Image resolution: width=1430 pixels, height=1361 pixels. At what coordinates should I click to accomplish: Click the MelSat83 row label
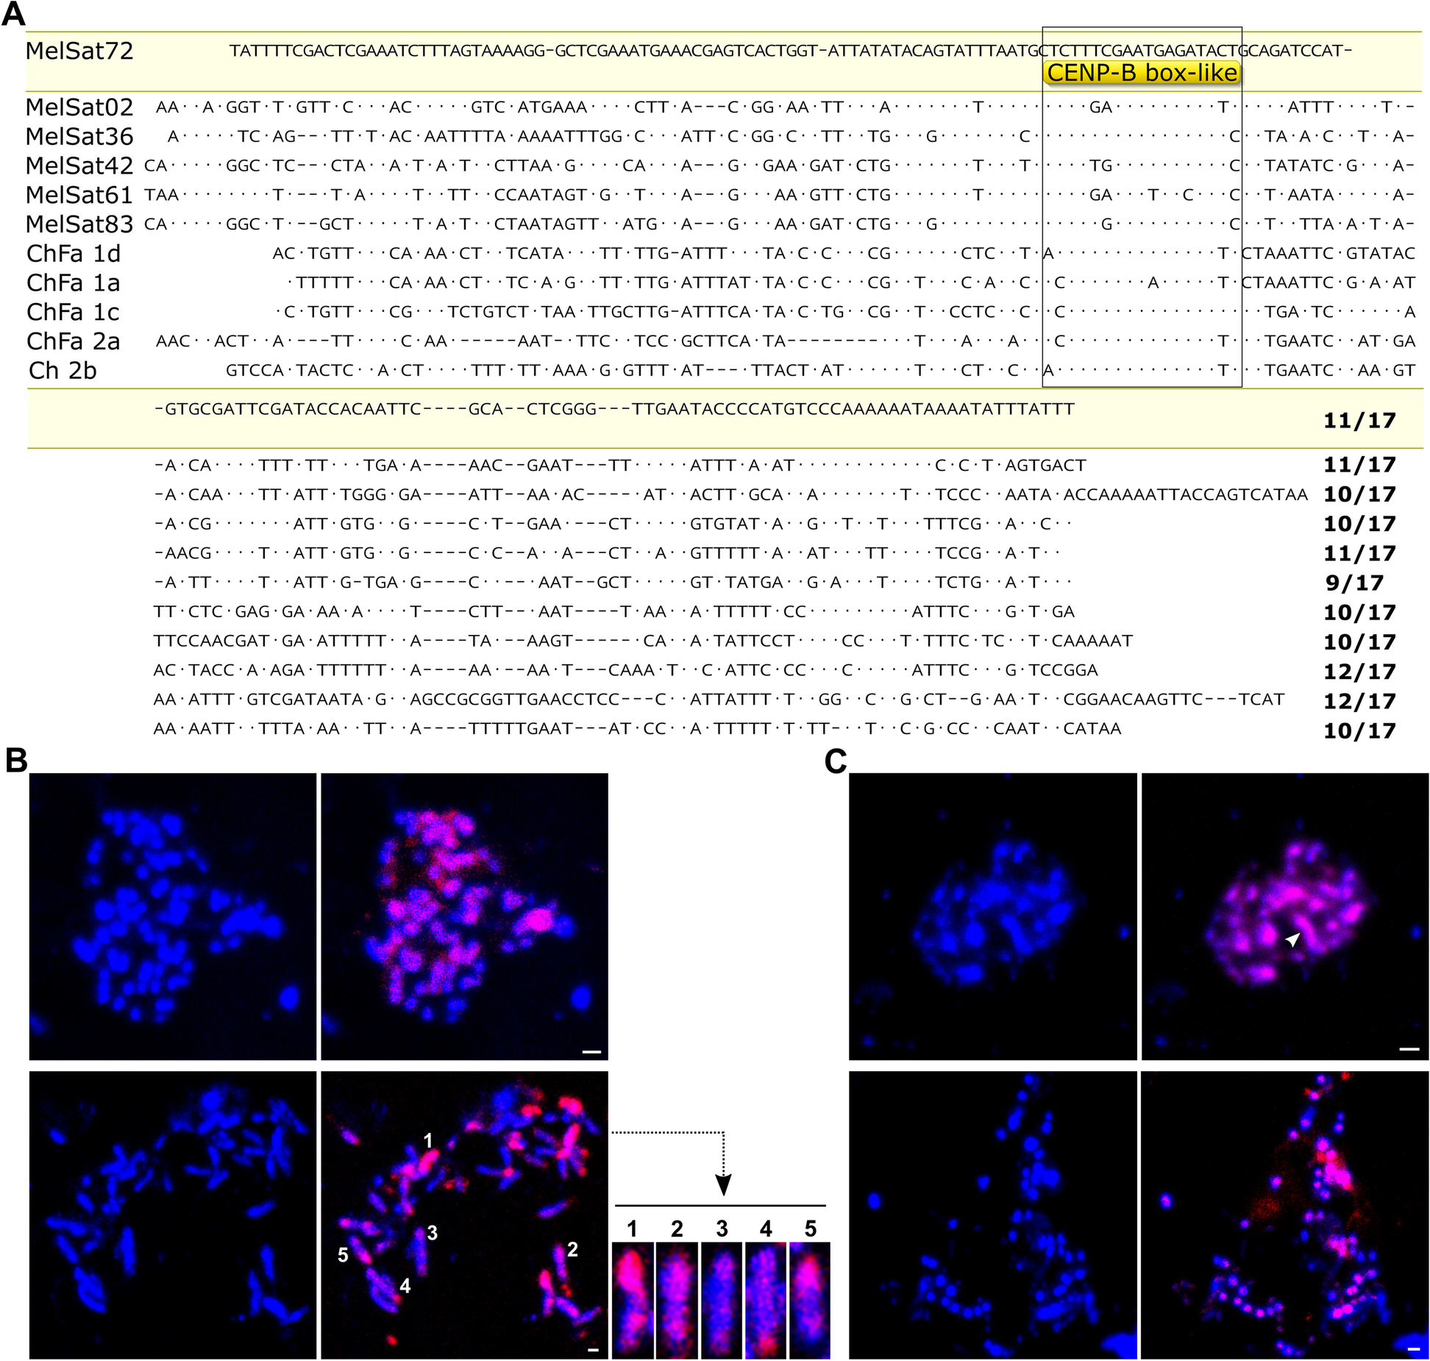point(79,224)
